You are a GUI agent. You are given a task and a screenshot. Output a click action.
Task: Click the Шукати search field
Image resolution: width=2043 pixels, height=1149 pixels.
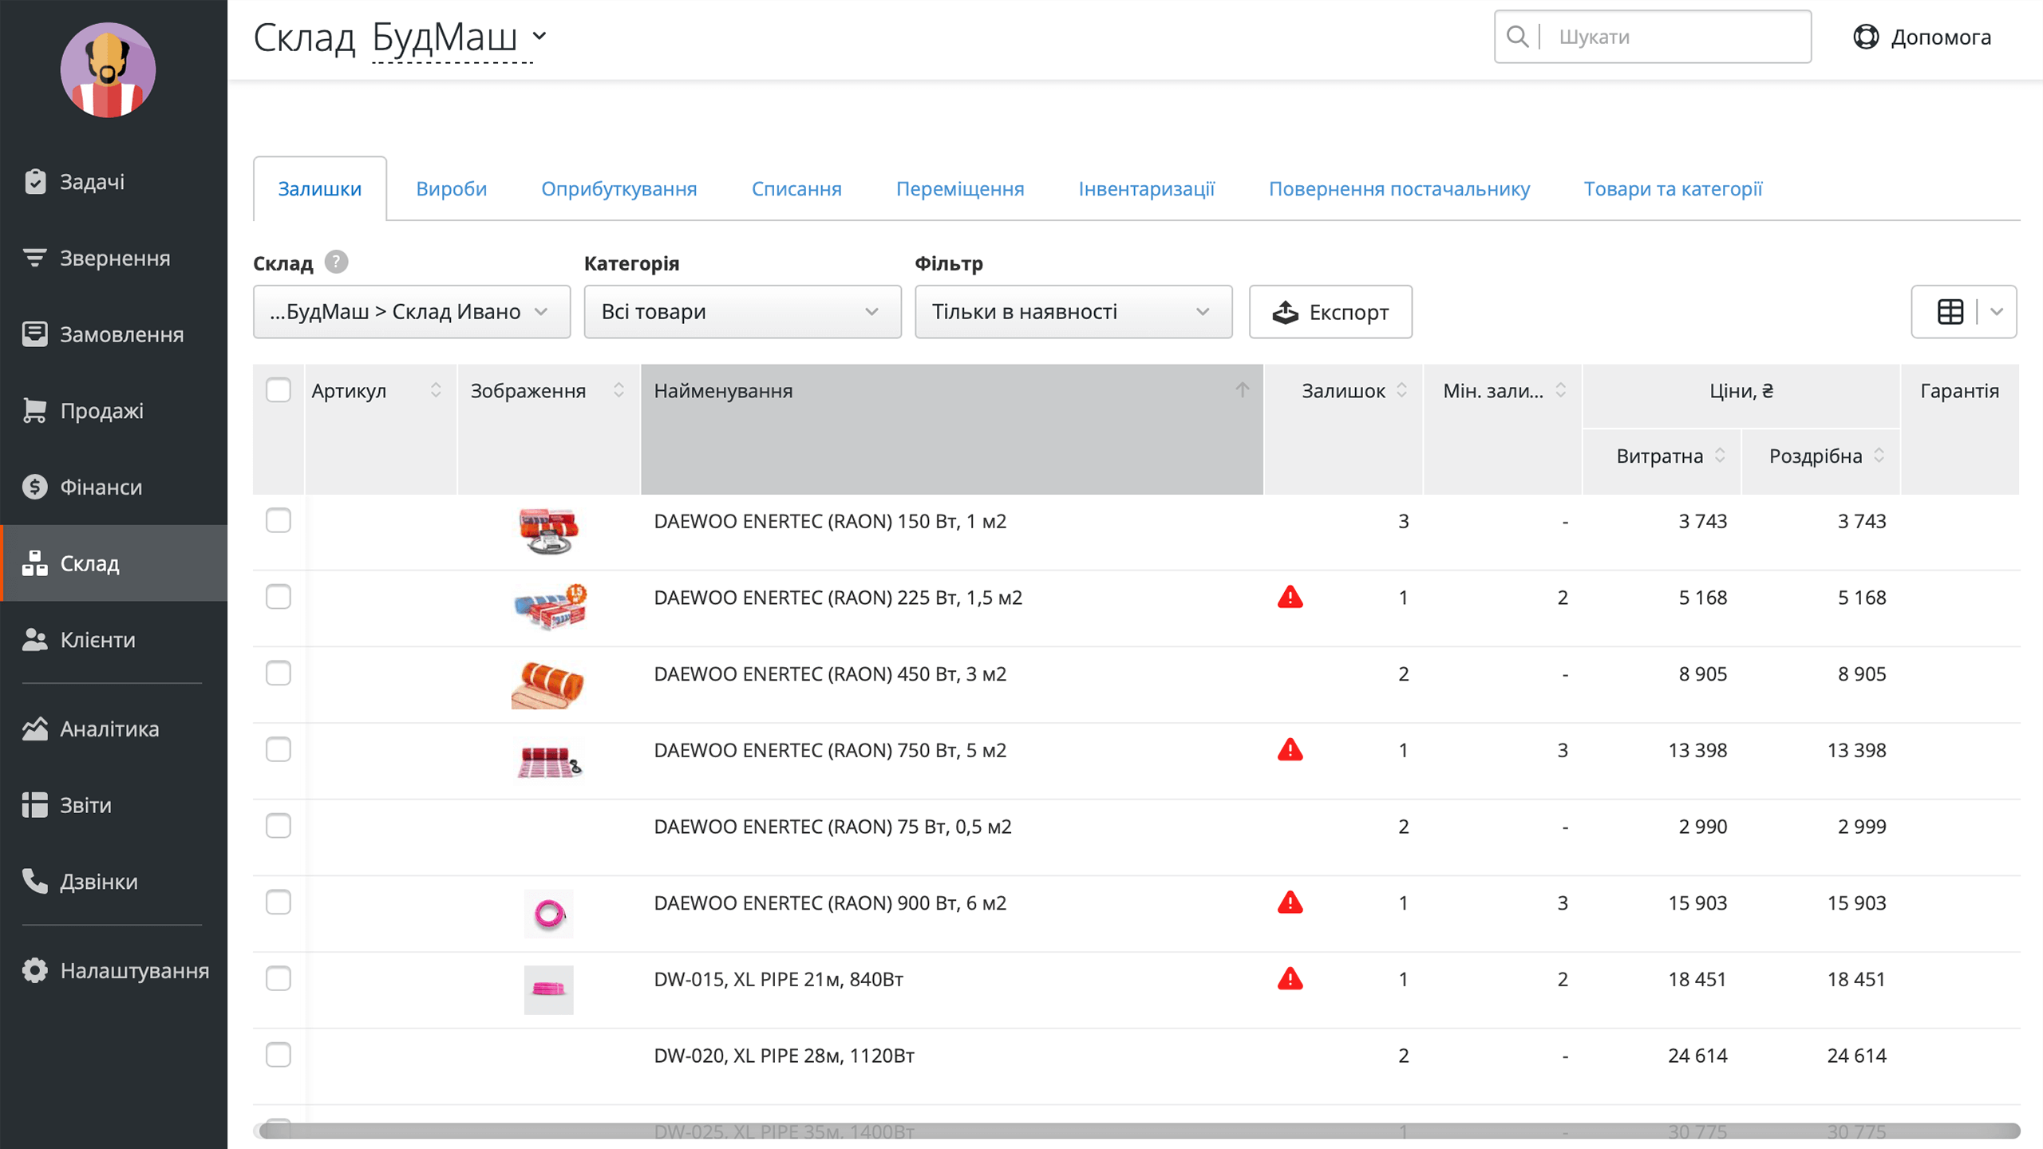1653,37
